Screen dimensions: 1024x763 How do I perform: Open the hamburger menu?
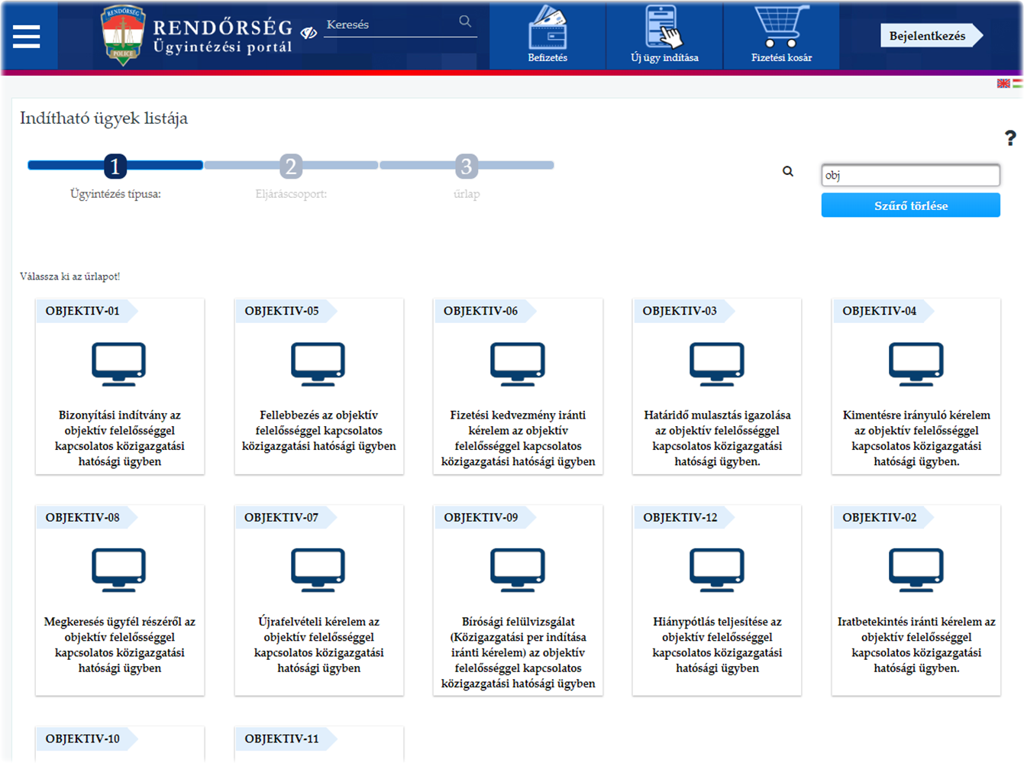point(26,36)
